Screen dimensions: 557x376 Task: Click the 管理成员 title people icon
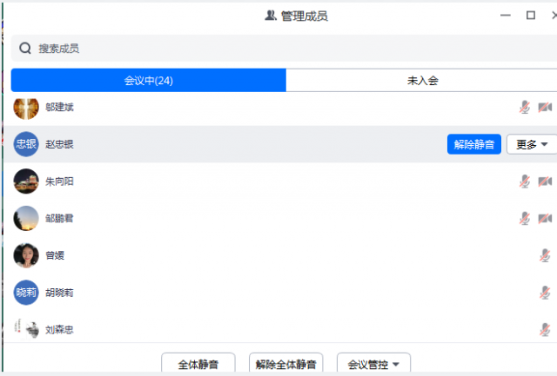click(271, 16)
